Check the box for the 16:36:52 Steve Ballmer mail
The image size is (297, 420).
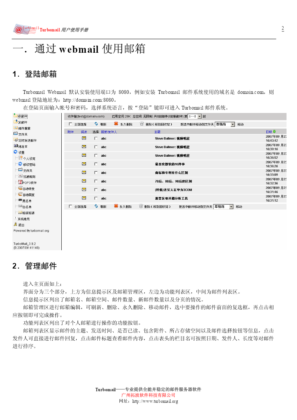click(x=96, y=156)
